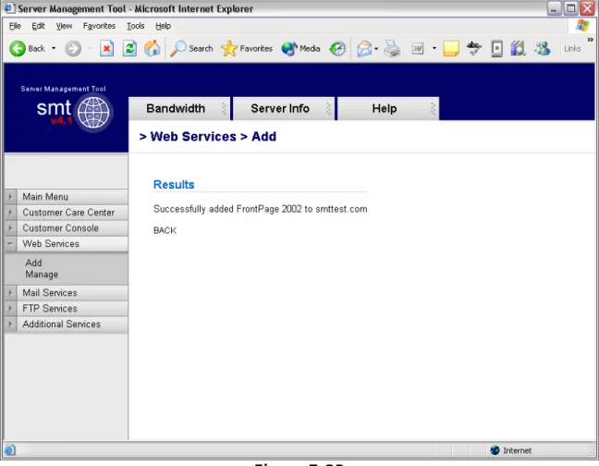Open the Favorites menu
599x466 pixels.
[99, 26]
